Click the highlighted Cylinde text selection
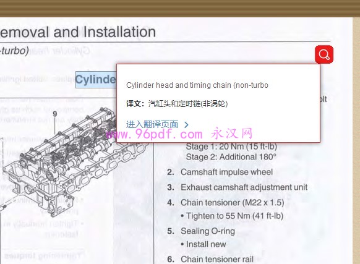 click(96, 80)
